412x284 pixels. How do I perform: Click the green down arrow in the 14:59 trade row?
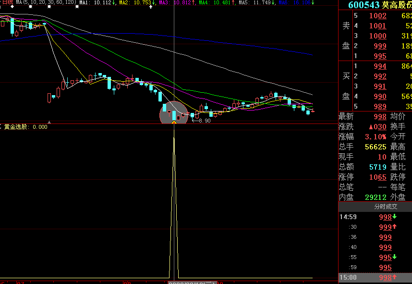point(394,217)
